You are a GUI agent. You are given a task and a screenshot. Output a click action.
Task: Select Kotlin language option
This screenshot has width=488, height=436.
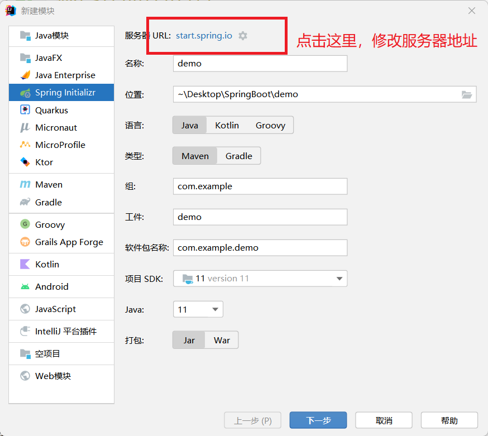[x=227, y=125]
